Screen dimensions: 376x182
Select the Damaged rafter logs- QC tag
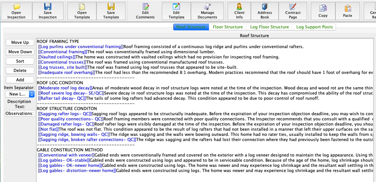coord(66,124)
